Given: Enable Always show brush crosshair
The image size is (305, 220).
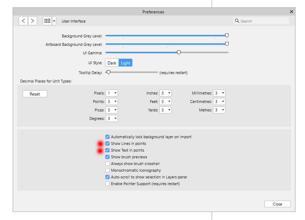Looking at the screenshot, I should 107,164.
